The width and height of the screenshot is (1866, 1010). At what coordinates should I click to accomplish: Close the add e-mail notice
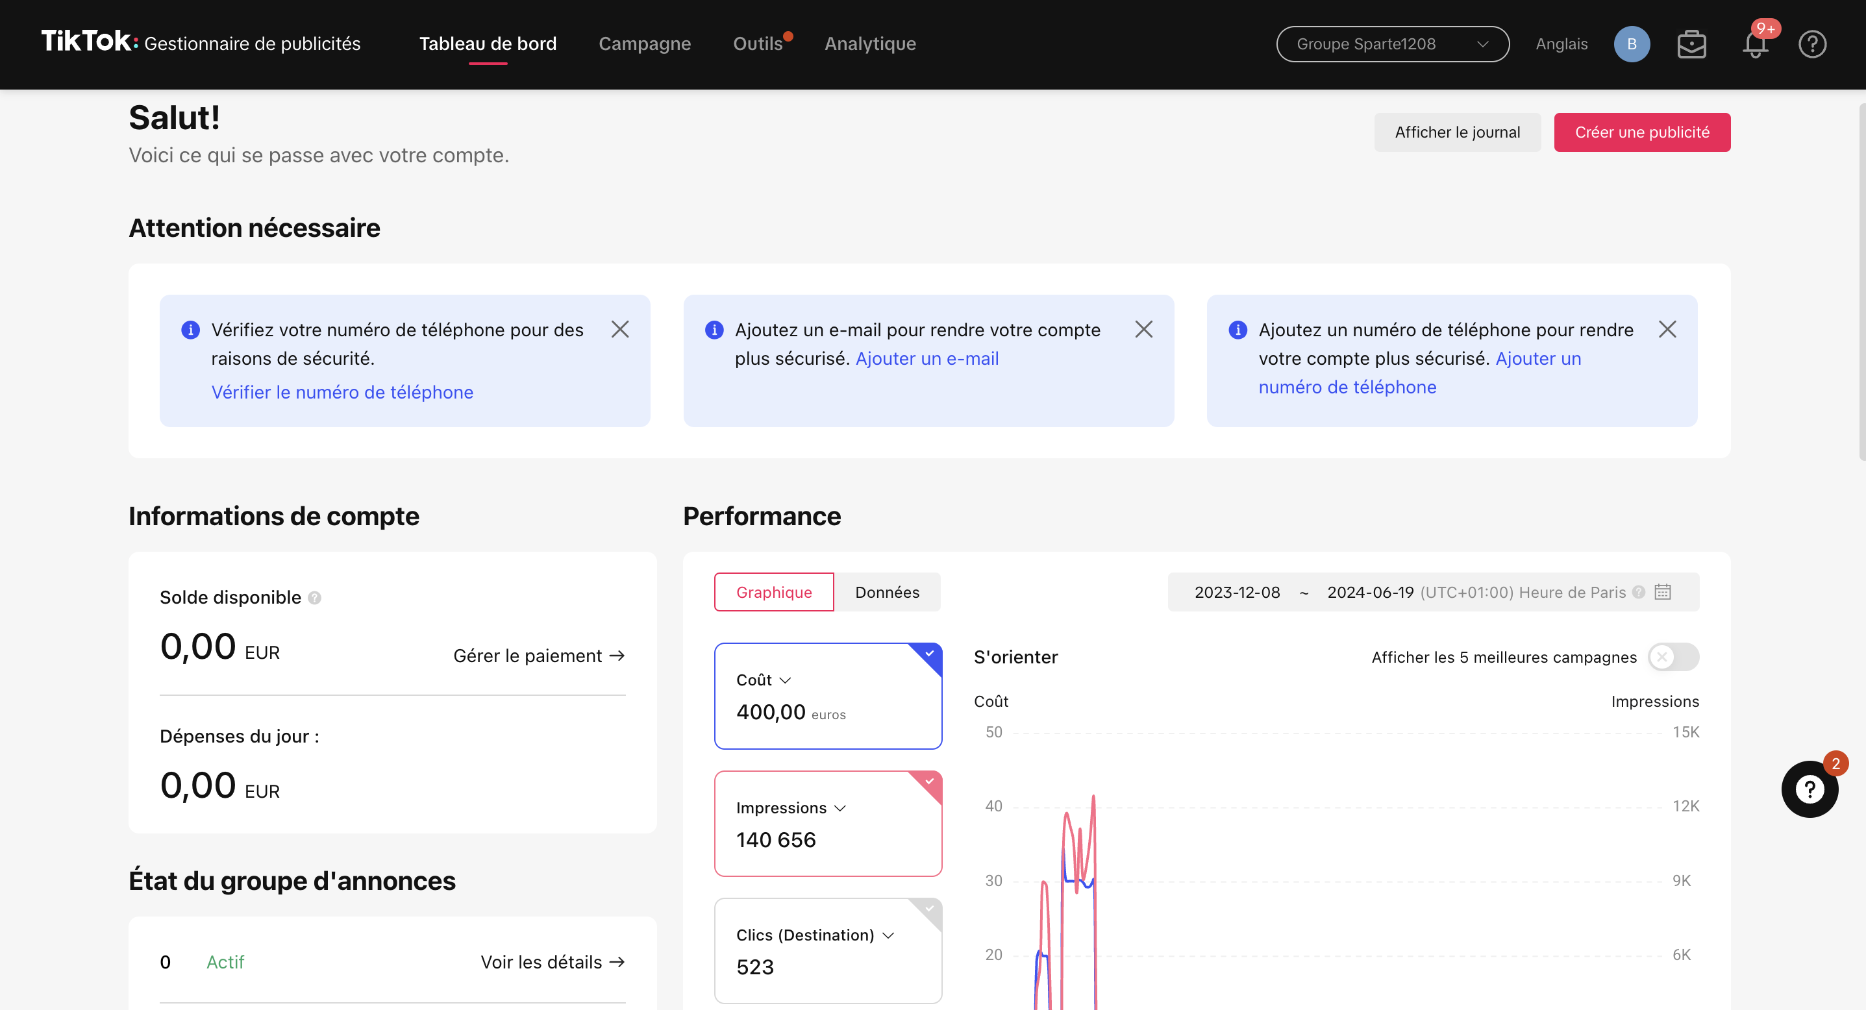[x=1143, y=330]
